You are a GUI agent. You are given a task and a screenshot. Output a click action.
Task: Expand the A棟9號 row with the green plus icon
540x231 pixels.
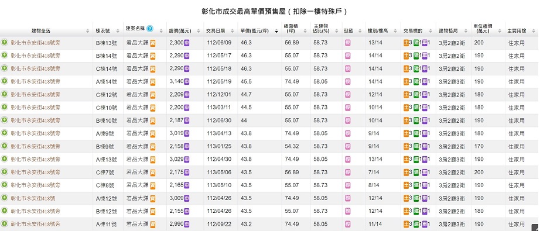pyautogui.click(x=4, y=133)
